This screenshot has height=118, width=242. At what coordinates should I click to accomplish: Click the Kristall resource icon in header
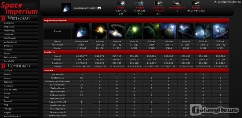coord(140,3)
